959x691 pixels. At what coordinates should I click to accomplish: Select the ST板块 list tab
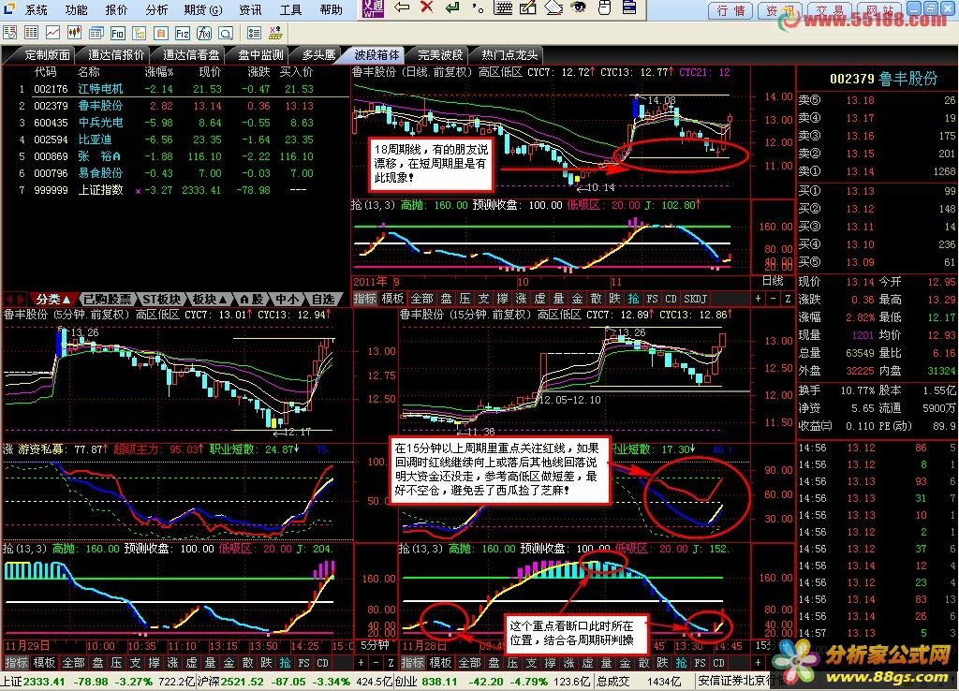161,300
